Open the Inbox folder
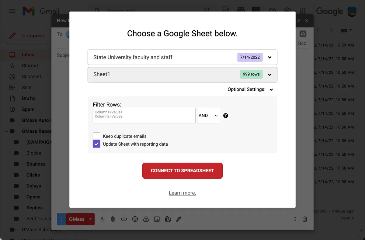Image resolution: width=365 pixels, height=240 pixels. (28, 55)
